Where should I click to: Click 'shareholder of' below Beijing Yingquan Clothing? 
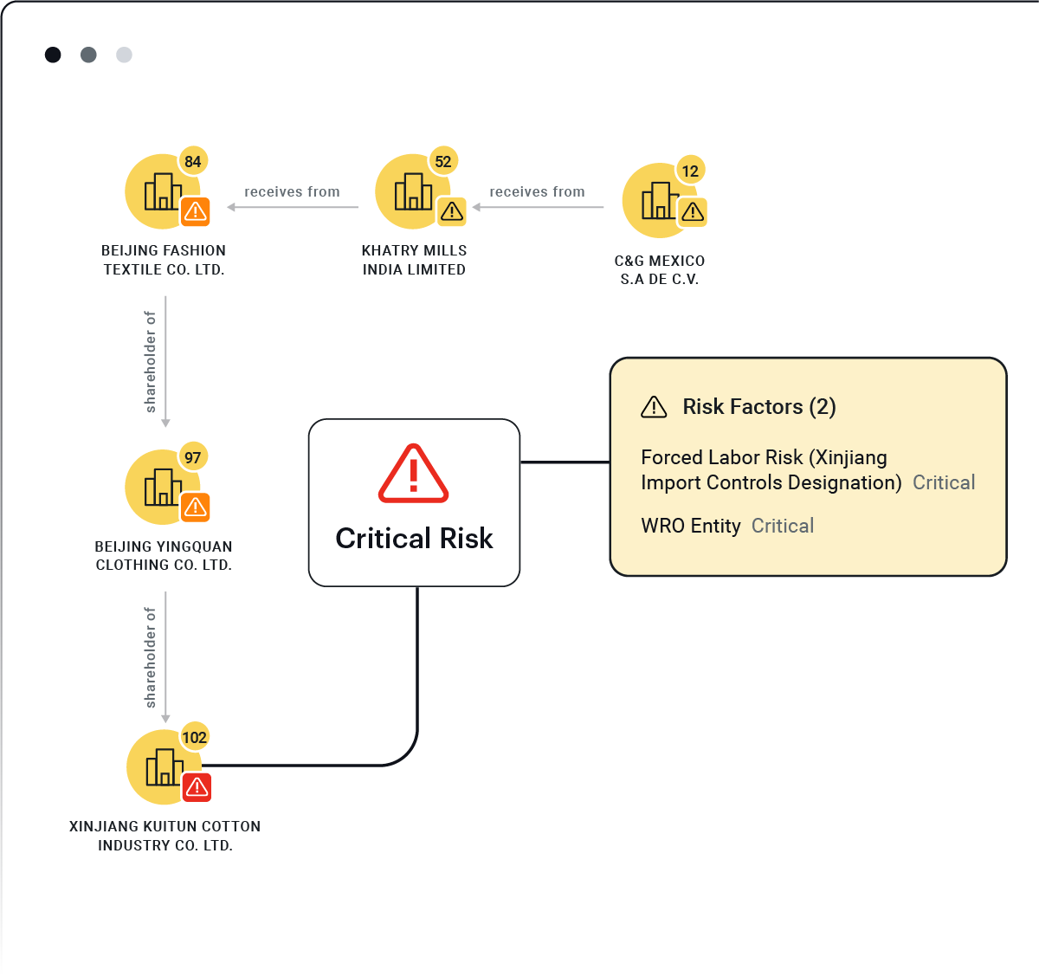(x=151, y=657)
